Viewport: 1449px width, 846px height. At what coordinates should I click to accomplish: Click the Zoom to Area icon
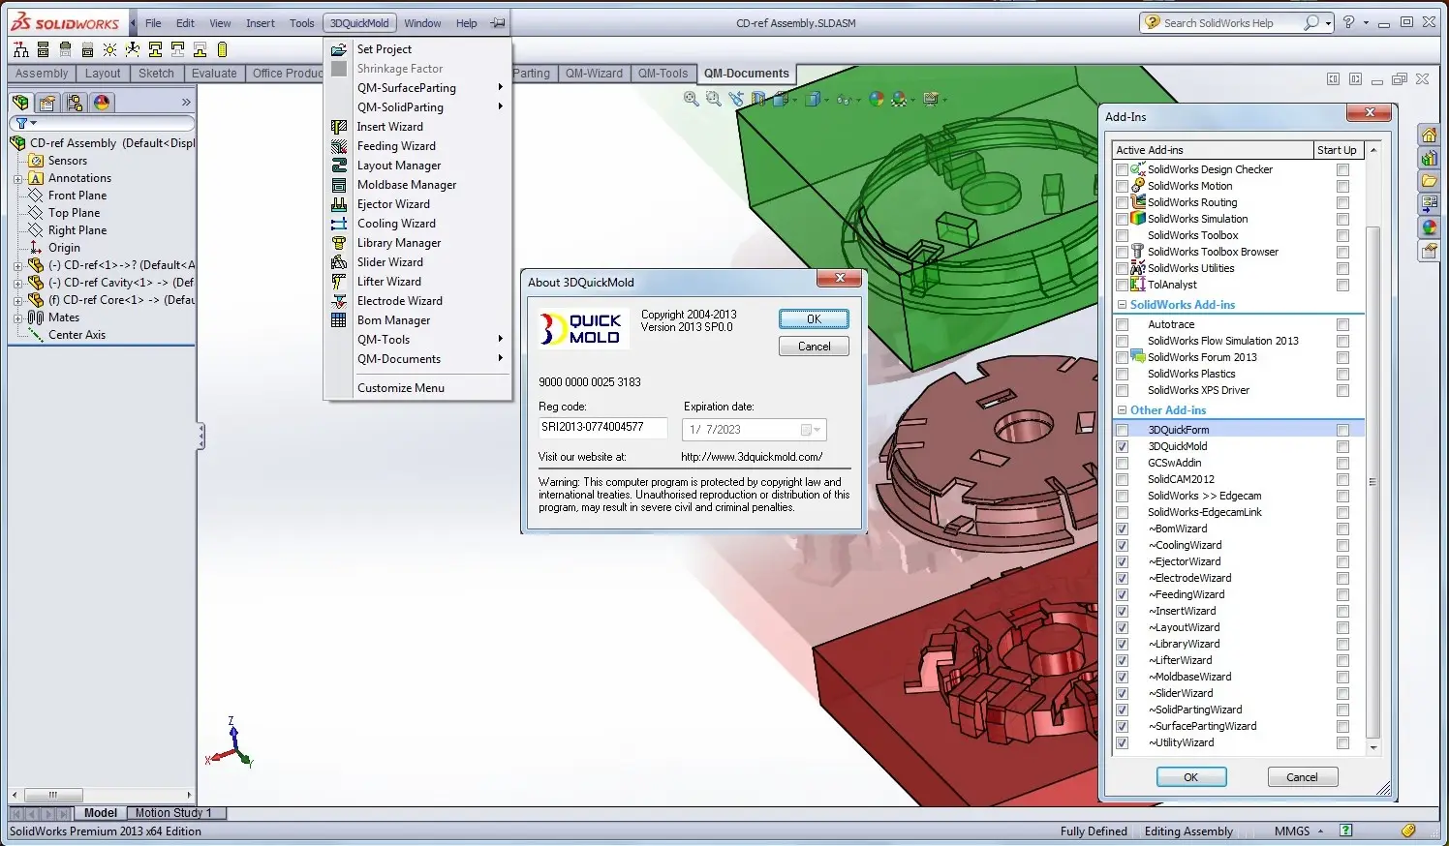714,99
